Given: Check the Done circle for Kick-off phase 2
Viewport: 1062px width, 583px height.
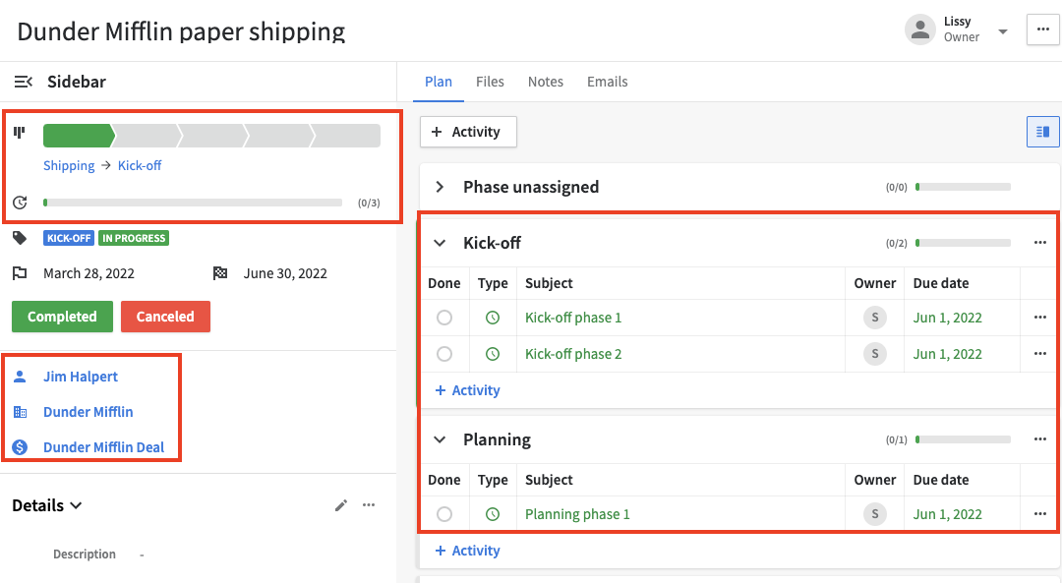Looking at the screenshot, I should click(444, 353).
